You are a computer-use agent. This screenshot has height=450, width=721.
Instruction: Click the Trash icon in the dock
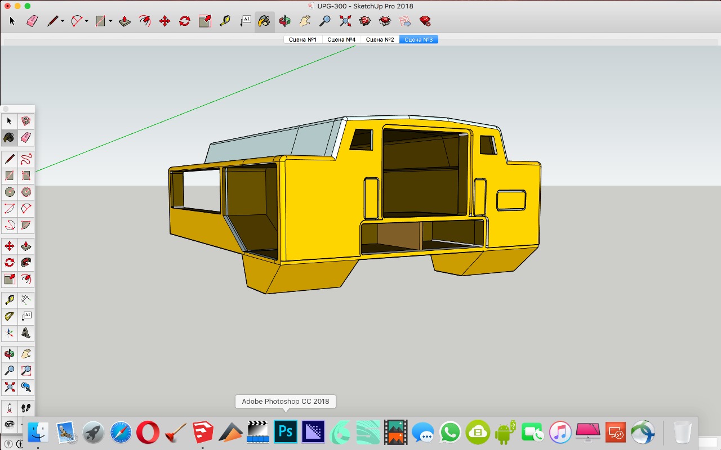[682, 432]
